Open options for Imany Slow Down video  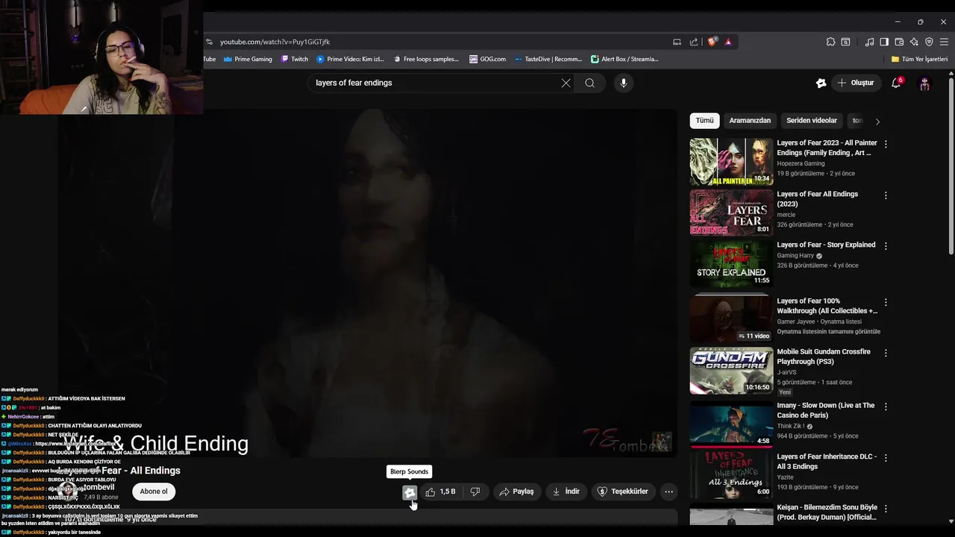point(886,407)
